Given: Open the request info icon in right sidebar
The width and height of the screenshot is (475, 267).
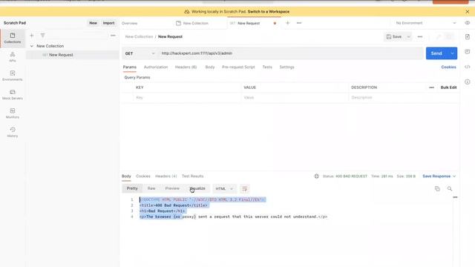Looking at the screenshot, I should click(x=468, y=82).
